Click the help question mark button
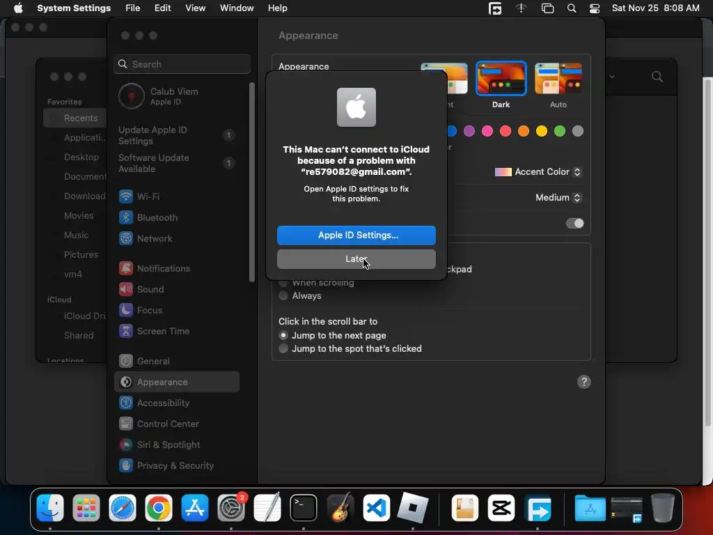Image resolution: width=713 pixels, height=535 pixels. (x=584, y=382)
